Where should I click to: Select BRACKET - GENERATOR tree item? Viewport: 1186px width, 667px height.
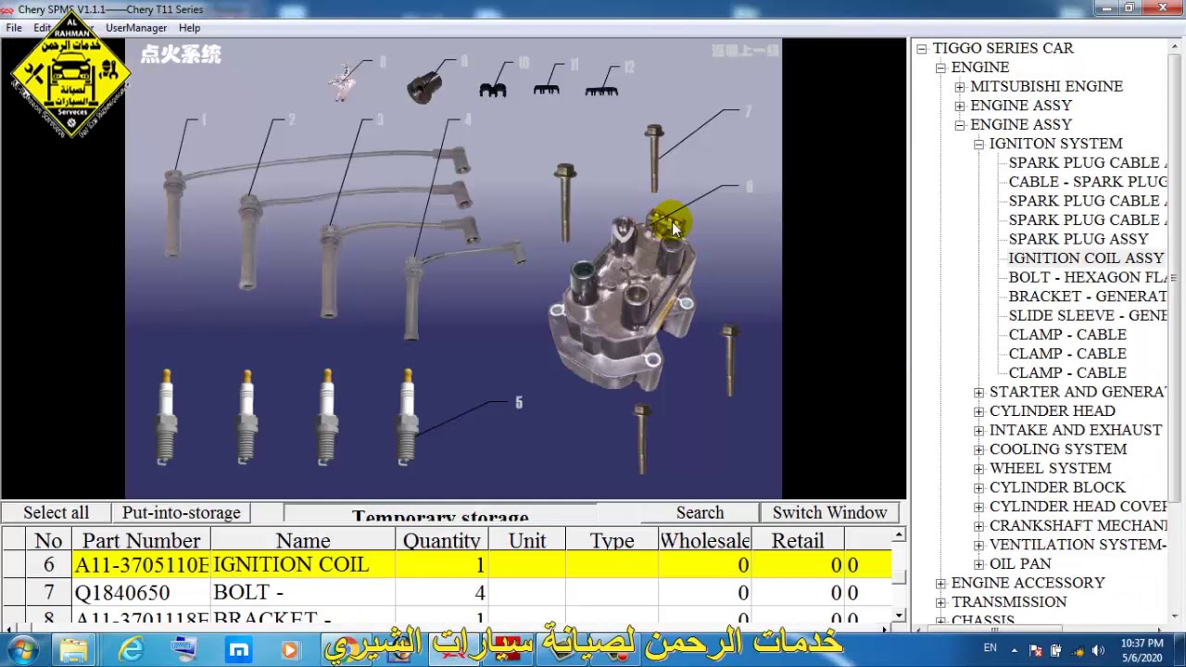pyautogui.click(x=1088, y=296)
